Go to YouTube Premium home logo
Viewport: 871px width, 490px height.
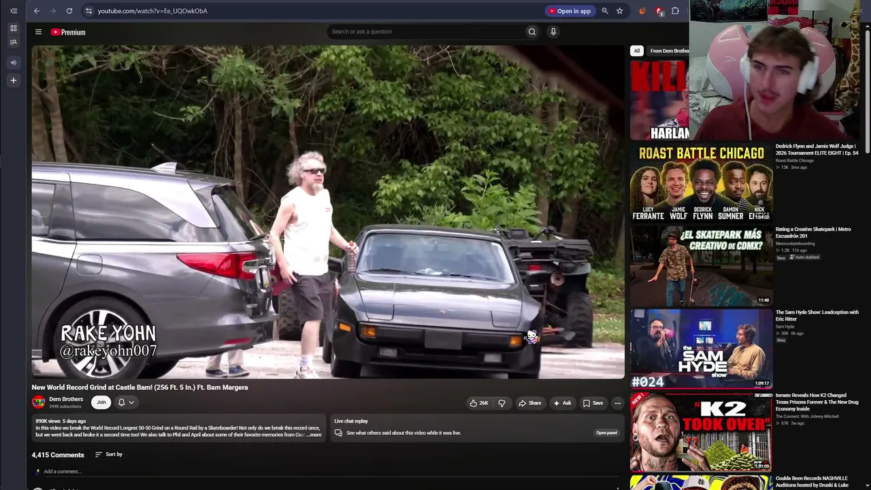[x=68, y=32]
